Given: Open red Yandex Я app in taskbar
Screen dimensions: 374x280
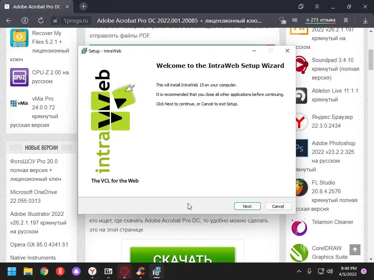Looking at the screenshot, I should (60, 271).
